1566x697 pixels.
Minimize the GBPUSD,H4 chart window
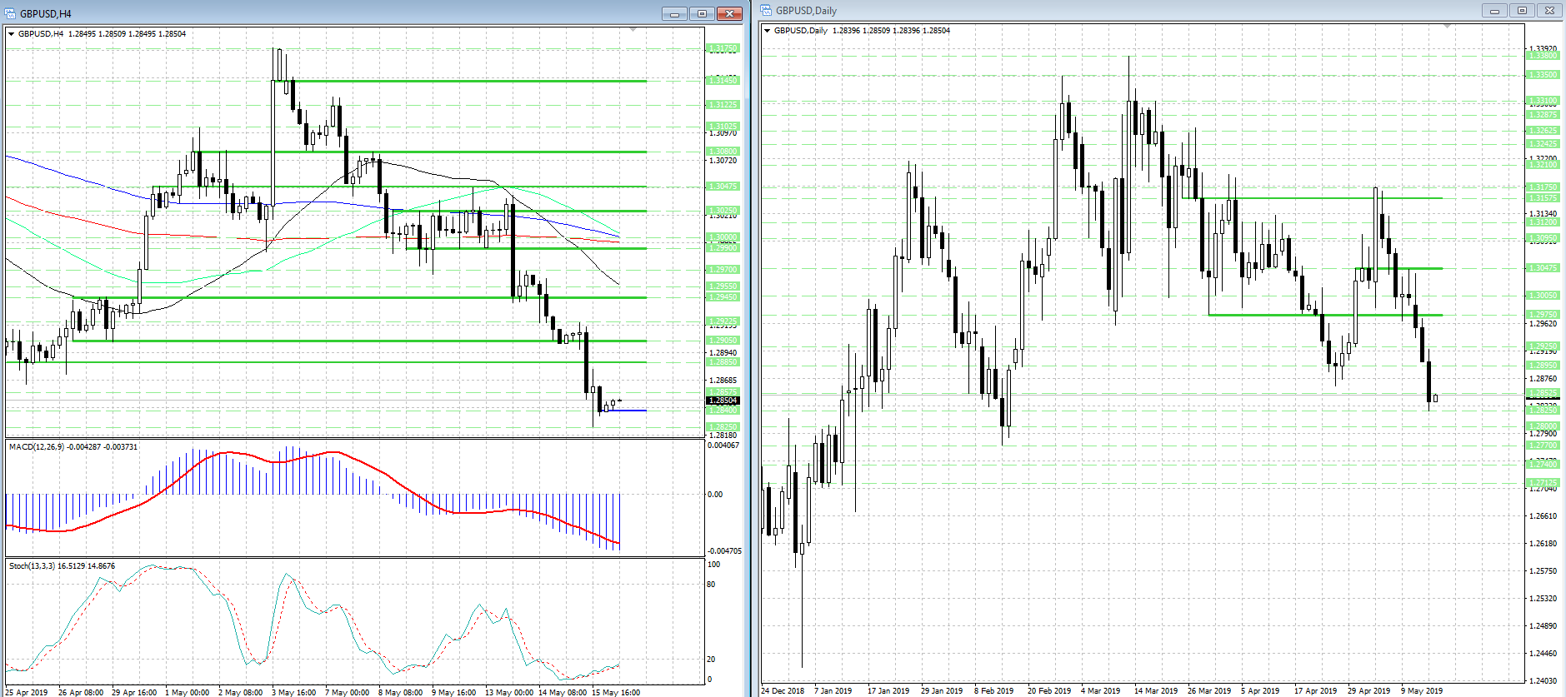tap(674, 13)
